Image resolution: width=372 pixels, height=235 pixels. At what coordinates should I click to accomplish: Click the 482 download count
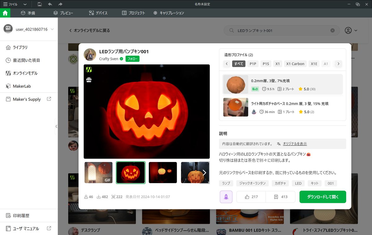(102, 197)
